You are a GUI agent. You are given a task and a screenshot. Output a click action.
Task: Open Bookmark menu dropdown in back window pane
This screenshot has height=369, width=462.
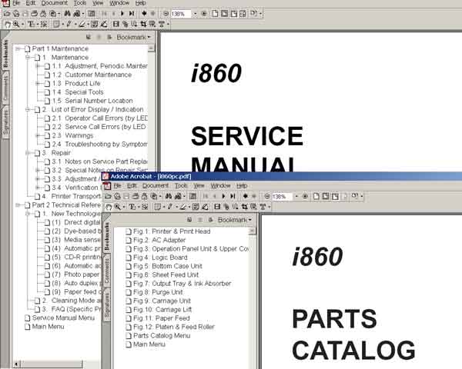tap(133, 37)
